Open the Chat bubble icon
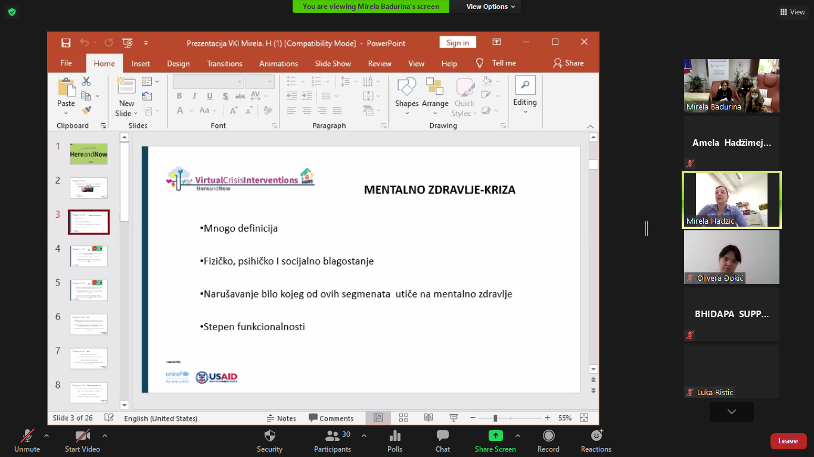Image resolution: width=814 pixels, height=457 pixels. (442, 436)
